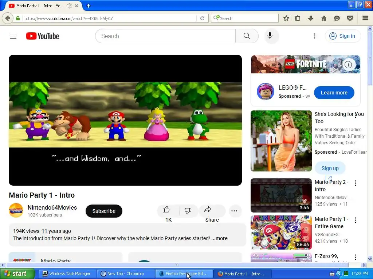The height and width of the screenshot is (279, 373).
Task: Open YouTube settings three-dot menu
Action: click(x=314, y=36)
